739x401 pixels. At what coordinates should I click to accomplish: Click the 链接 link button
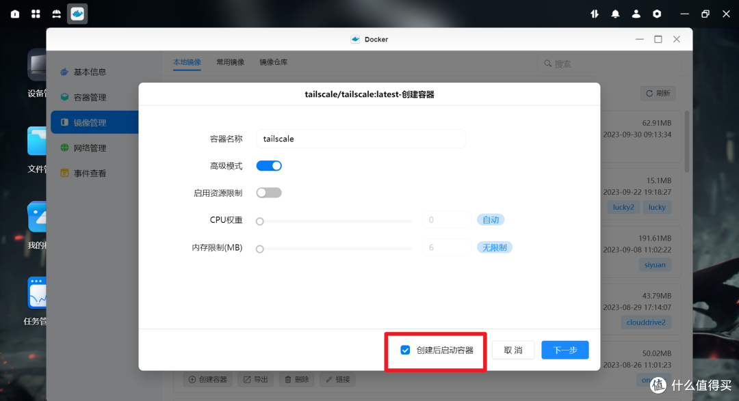pyautogui.click(x=338, y=379)
